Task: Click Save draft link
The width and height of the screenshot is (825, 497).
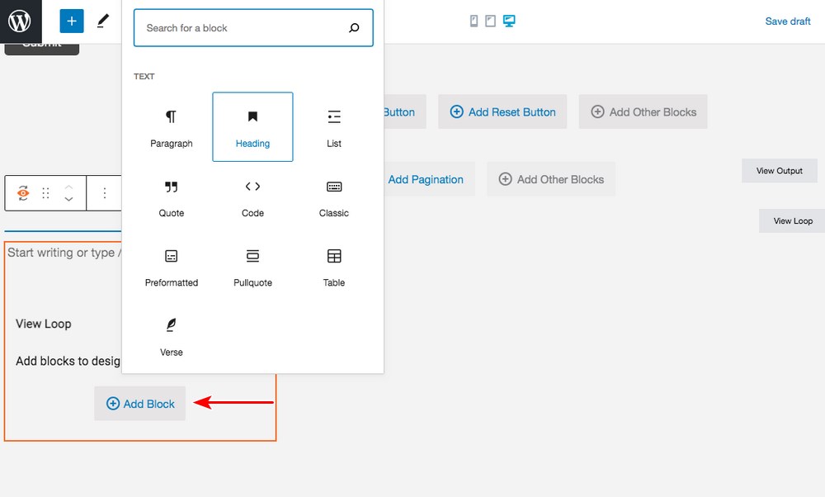Action: [x=788, y=21]
